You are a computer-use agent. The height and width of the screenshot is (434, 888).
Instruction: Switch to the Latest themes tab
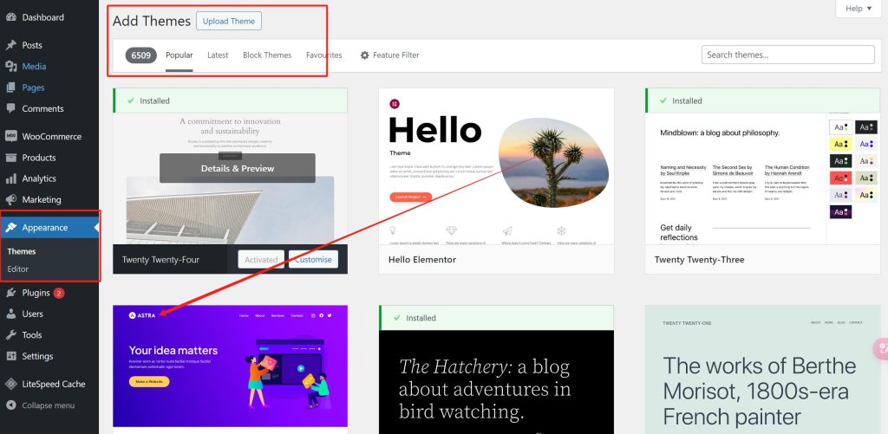(x=218, y=55)
